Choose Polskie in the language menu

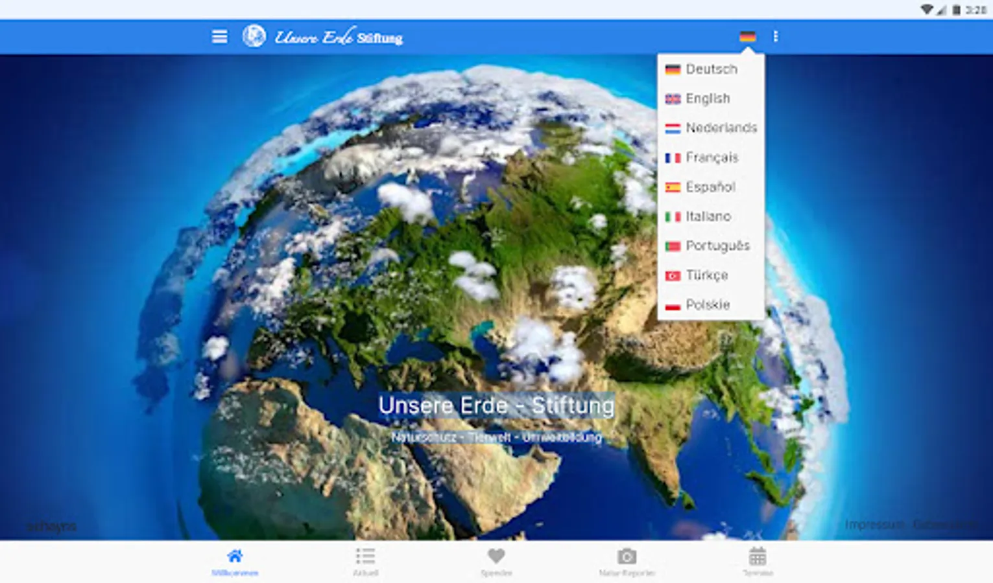coord(711,304)
